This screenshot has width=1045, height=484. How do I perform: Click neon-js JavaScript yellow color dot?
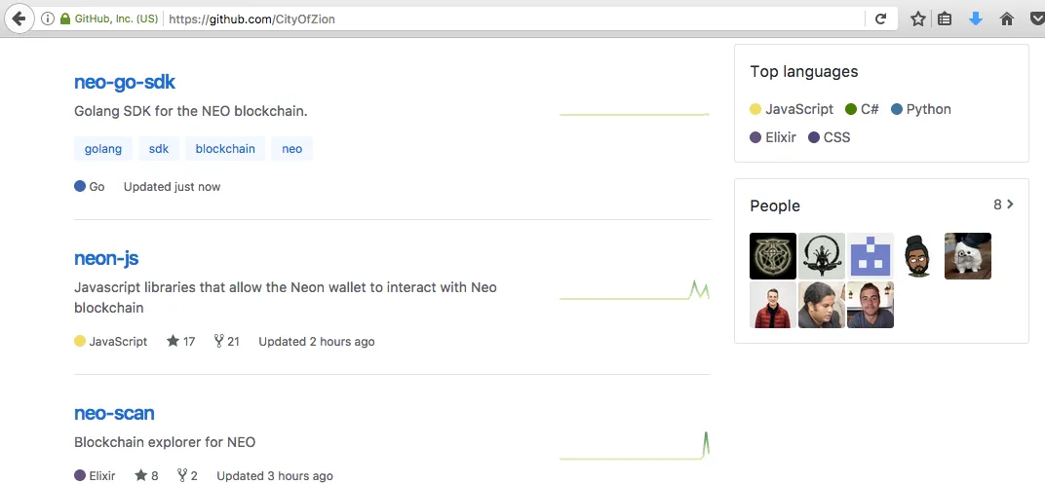point(80,342)
